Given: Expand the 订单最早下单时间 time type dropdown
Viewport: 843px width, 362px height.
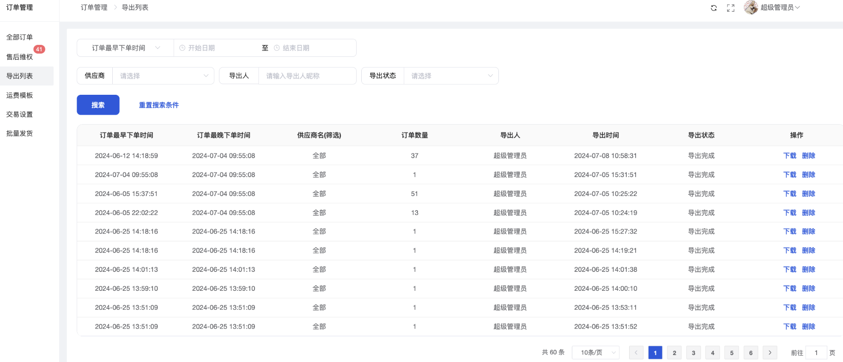Looking at the screenshot, I should (125, 48).
